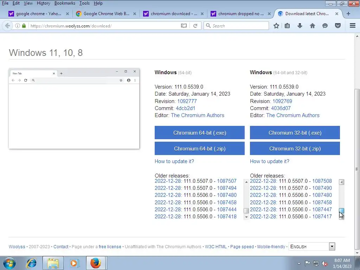Open the Page speed footer link
360x270 pixels.
click(242, 246)
